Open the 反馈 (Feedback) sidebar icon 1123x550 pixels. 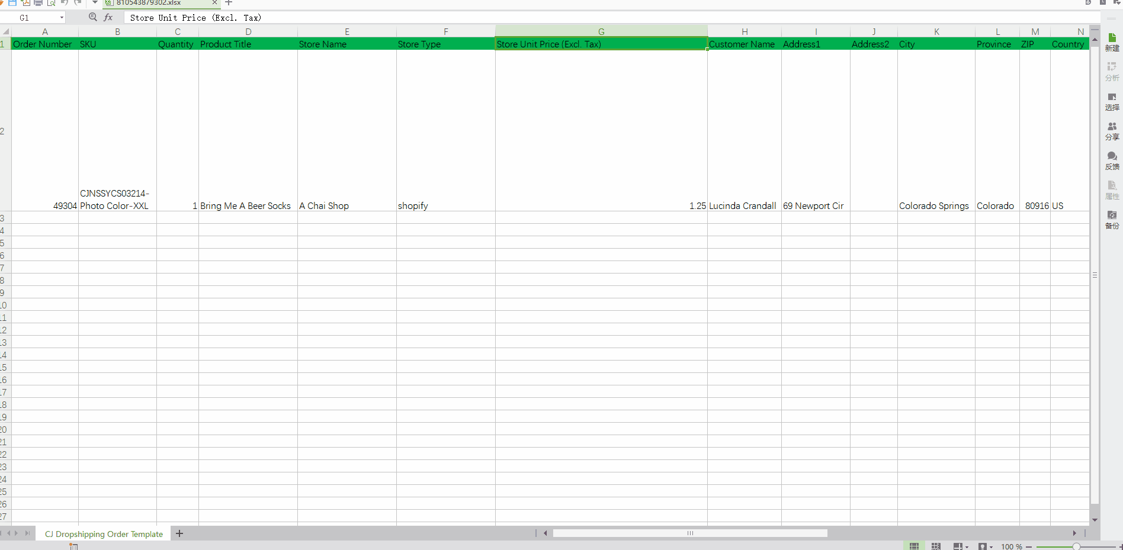pos(1112,160)
